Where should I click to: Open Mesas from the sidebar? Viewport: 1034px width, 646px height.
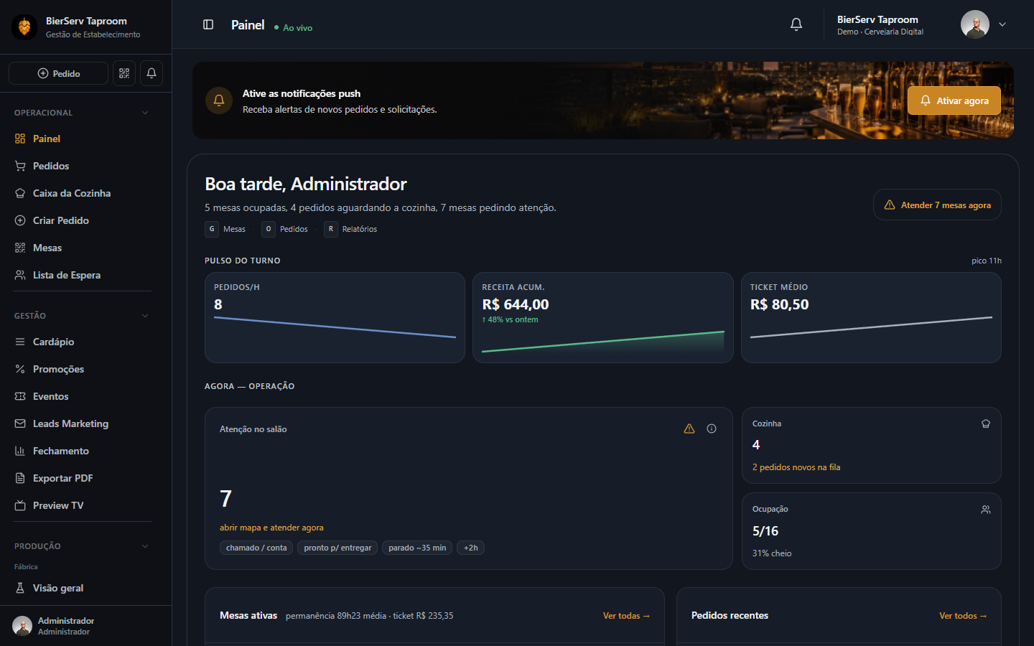tap(83, 248)
